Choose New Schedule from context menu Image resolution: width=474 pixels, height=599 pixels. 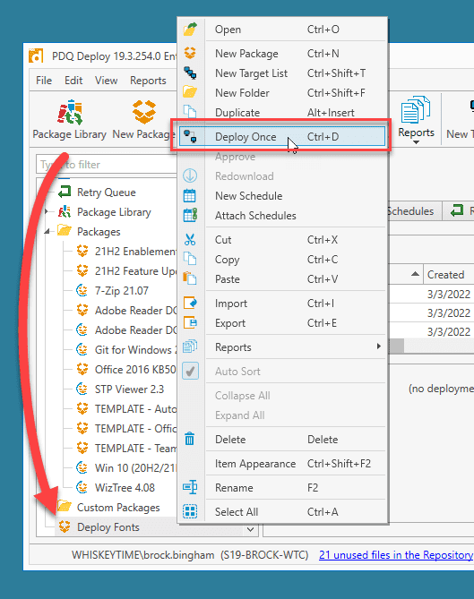pos(281,195)
